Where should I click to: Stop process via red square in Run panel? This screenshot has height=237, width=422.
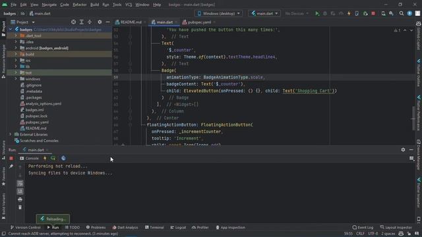pos(11,158)
